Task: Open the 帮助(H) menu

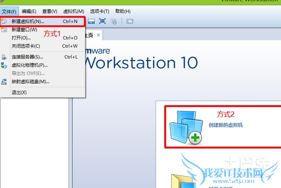Action: 123,12
